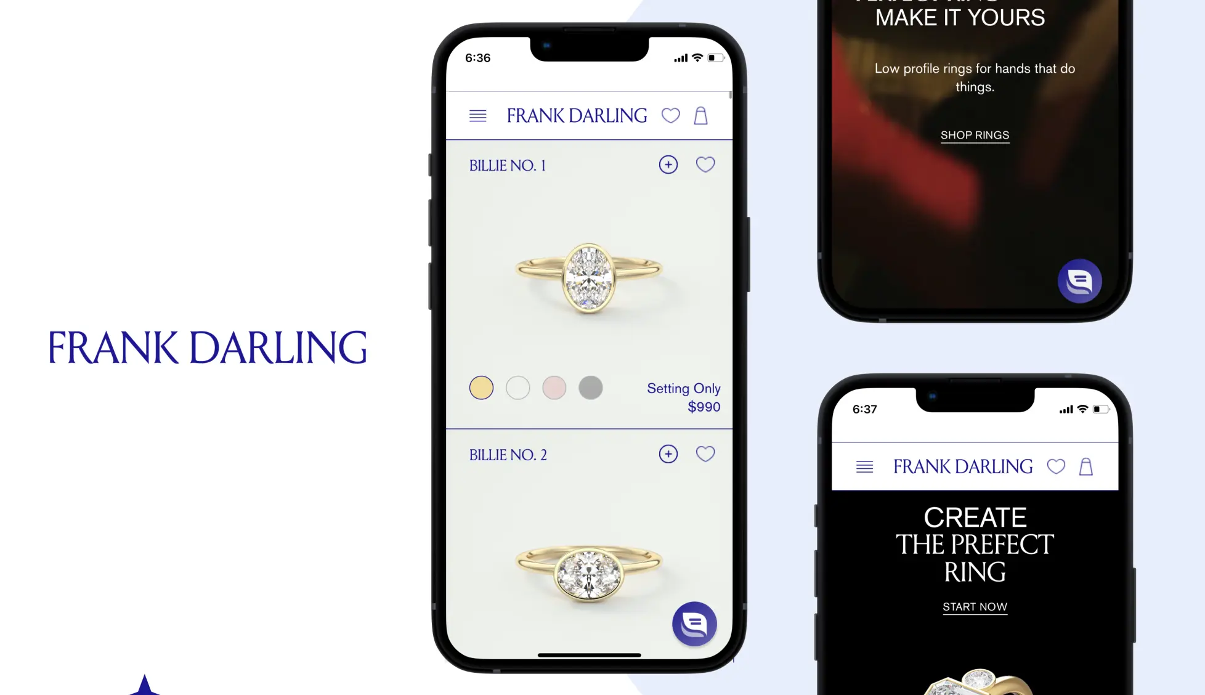Open the hamburger menu icon

477,116
